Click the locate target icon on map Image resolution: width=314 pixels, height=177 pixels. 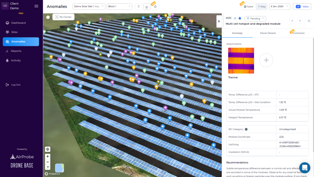point(48,149)
